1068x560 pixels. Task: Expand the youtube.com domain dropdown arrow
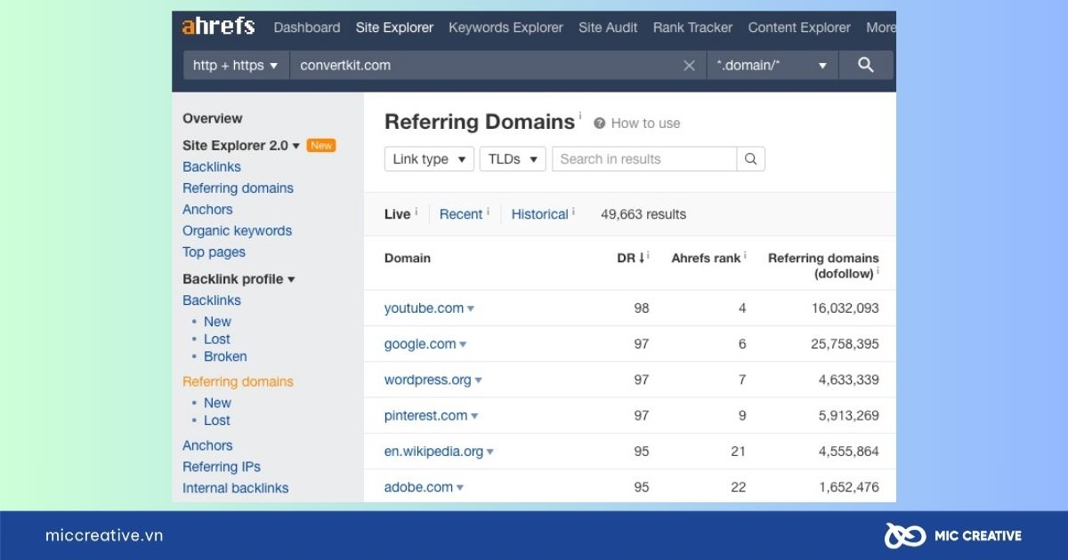tap(471, 308)
